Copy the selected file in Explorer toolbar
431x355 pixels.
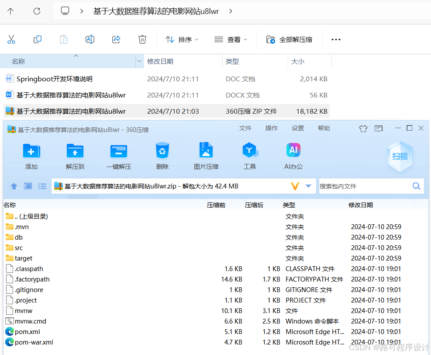point(38,39)
